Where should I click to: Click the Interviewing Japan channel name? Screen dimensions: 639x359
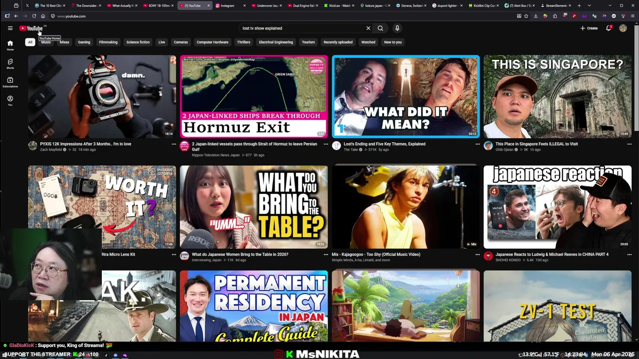206,260
